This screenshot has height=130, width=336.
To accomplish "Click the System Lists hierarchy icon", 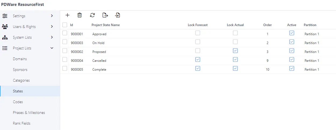I will (x=5, y=37).
